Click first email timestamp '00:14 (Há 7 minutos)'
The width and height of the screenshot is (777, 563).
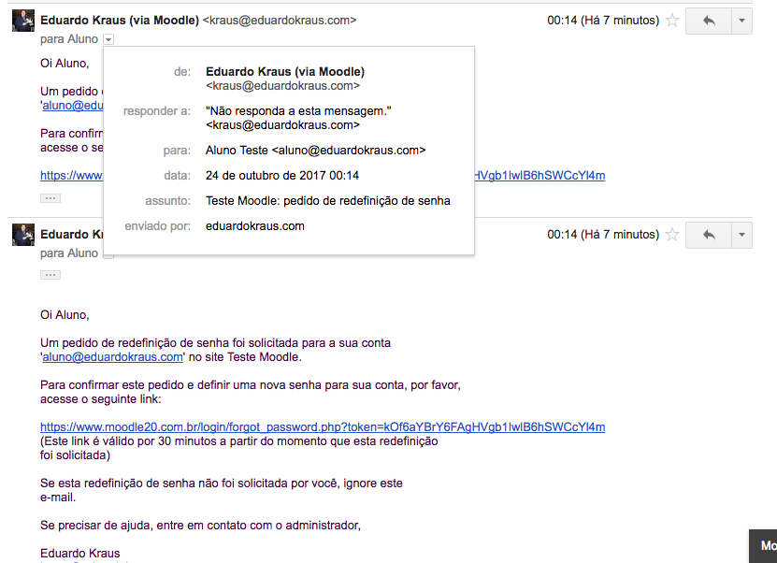point(603,21)
